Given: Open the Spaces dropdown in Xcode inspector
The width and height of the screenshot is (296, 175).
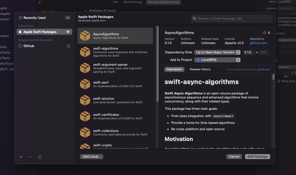Looking at the screenshot, I should [287, 67].
